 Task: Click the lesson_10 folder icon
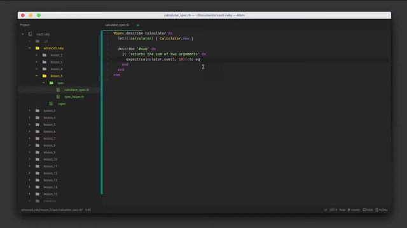point(38,160)
